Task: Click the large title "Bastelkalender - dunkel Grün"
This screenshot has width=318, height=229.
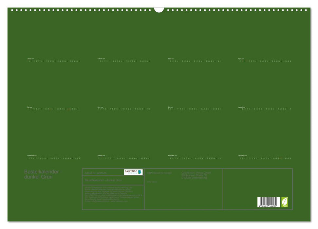Action: coord(43,174)
